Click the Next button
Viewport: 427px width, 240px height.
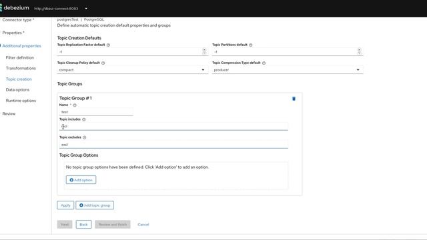tap(65, 225)
